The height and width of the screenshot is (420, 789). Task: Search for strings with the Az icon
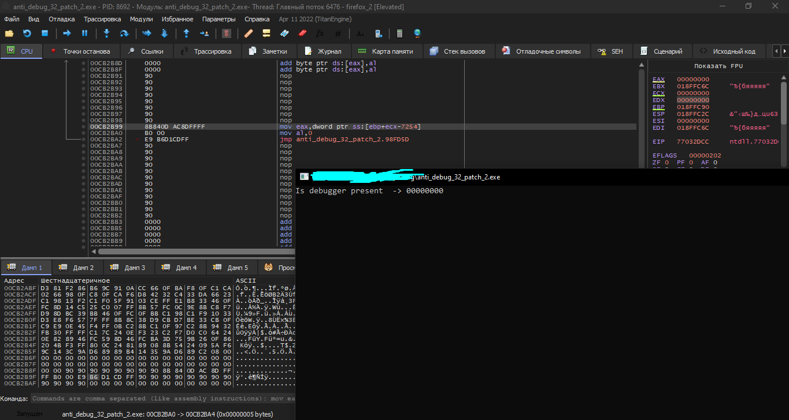360,33
